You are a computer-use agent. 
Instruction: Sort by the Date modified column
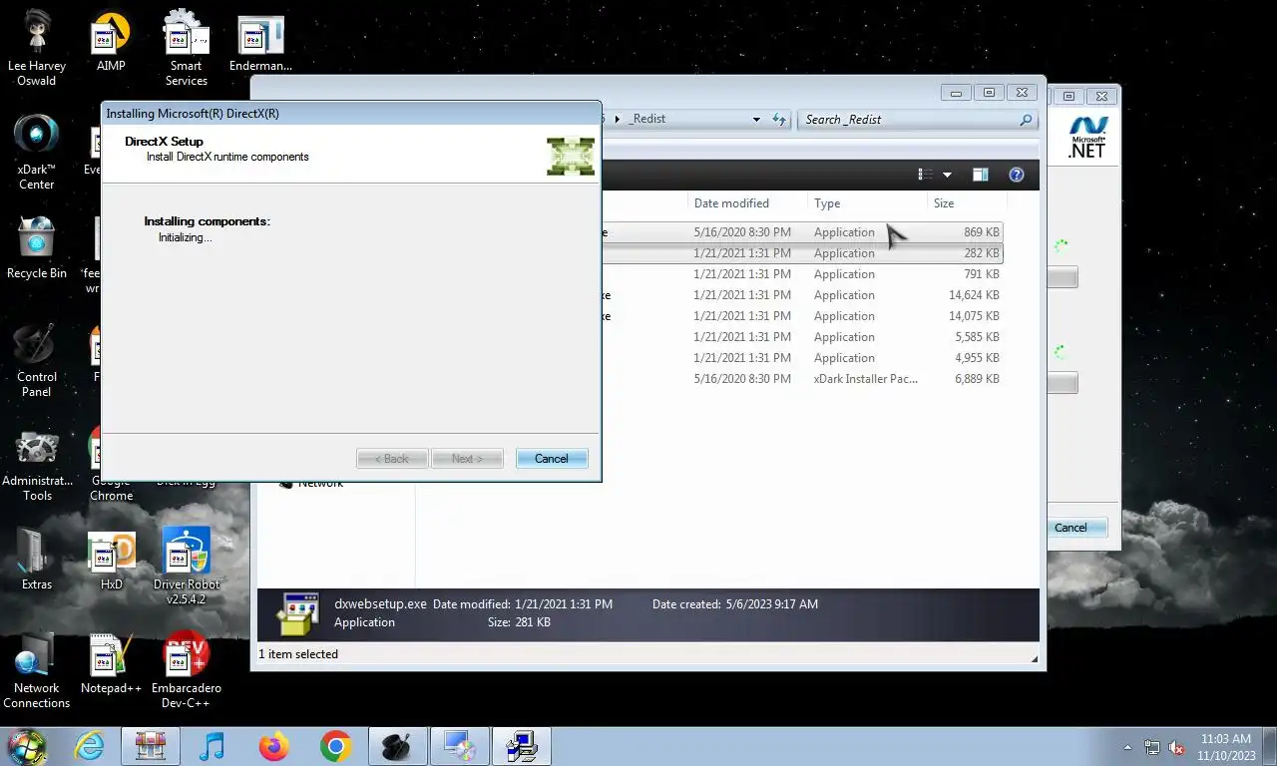click(731, 203)
